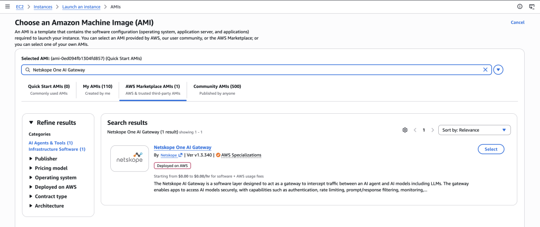Clear the AMI search field text
This screenshot has height=227, width=540.
coord(485,70)
